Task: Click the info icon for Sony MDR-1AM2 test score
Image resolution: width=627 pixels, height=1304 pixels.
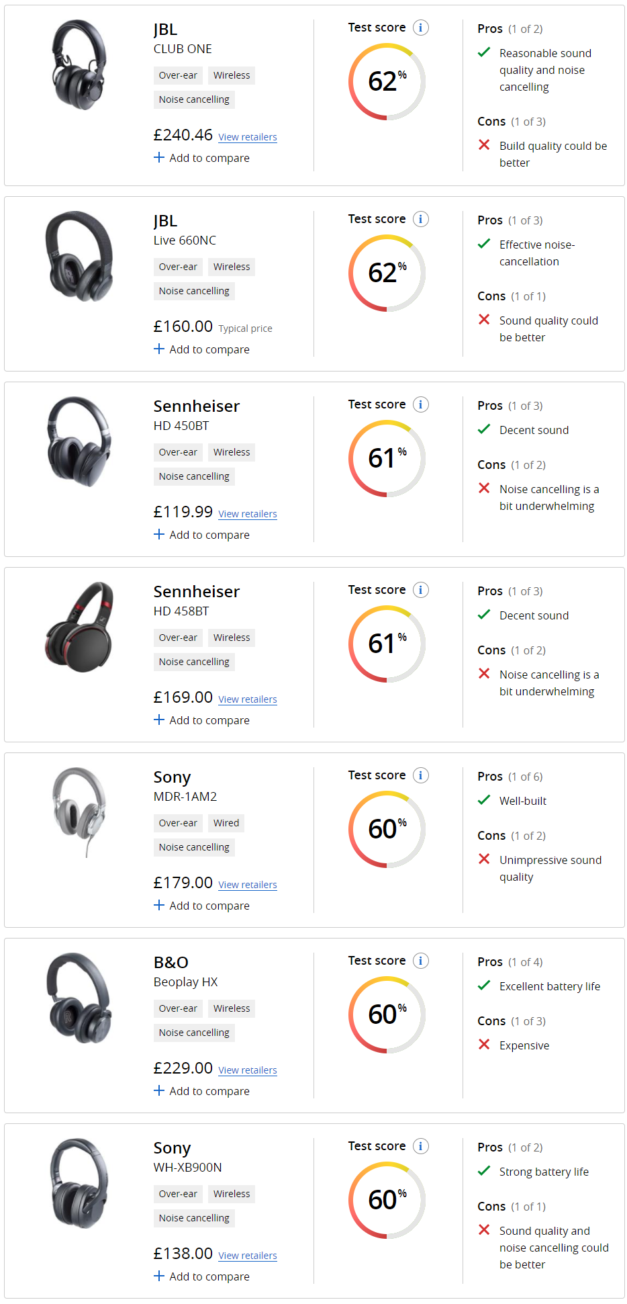Action: pos(421,775)
